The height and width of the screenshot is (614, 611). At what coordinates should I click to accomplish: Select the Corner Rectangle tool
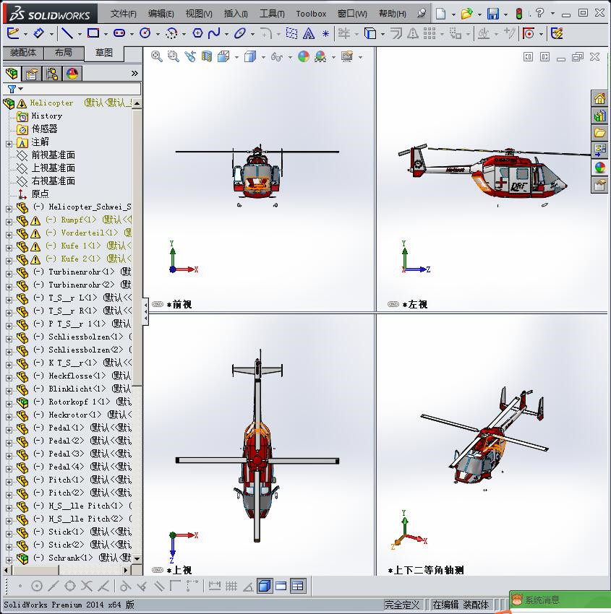(93, 33)
